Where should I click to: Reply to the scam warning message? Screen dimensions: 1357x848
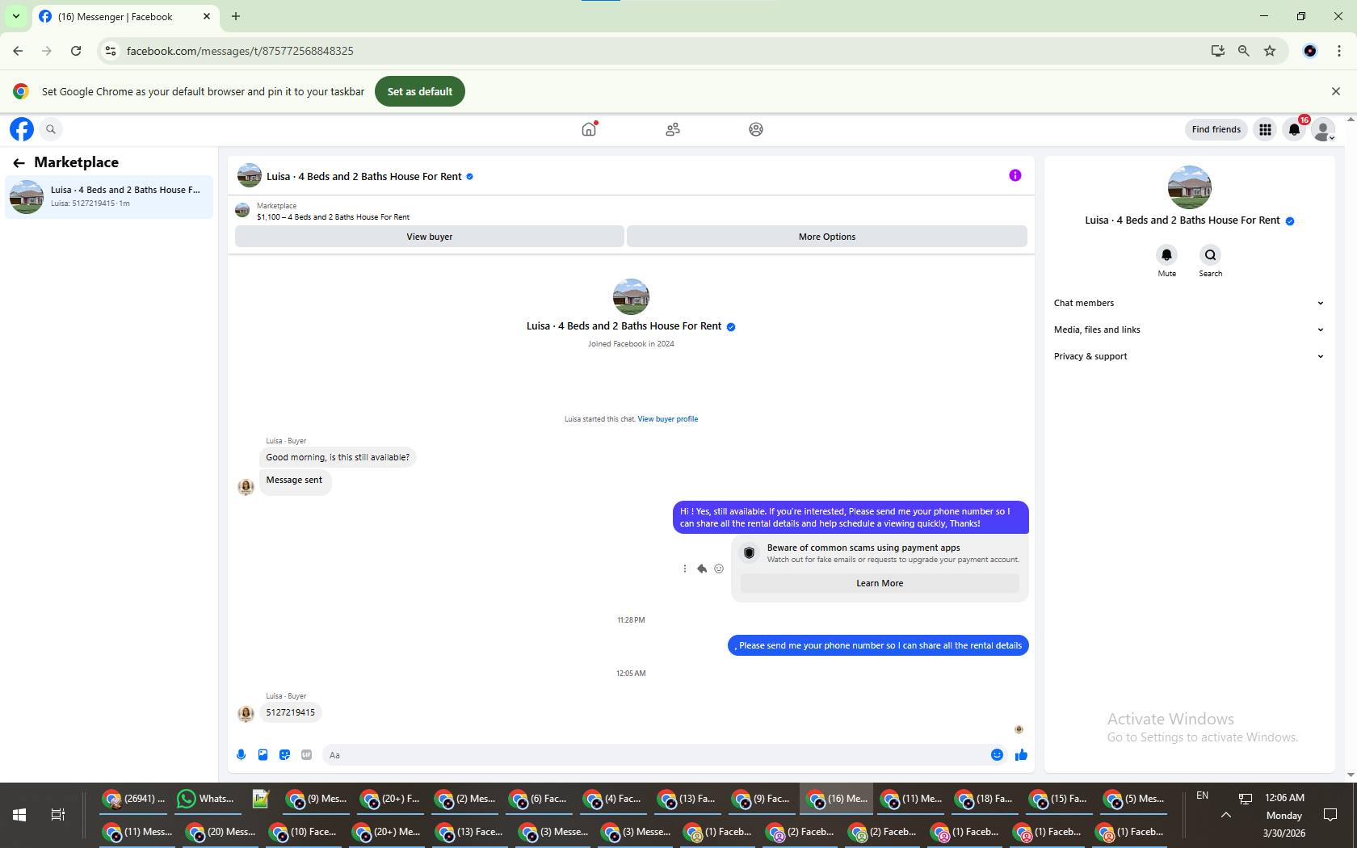(702, 569)
